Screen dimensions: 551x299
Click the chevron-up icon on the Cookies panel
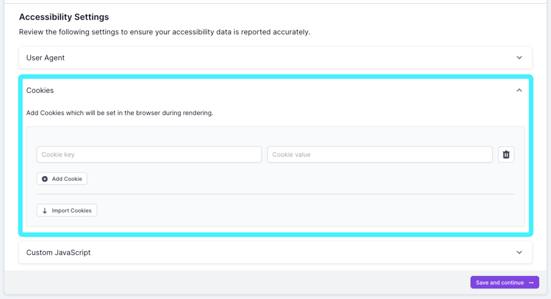click(x=520, y=90)
